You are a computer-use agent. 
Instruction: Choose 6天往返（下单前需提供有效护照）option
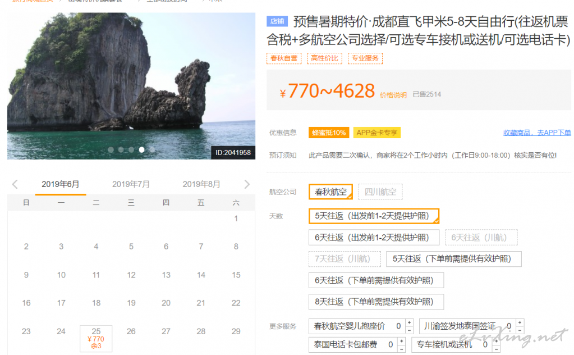tap(376, 280)
